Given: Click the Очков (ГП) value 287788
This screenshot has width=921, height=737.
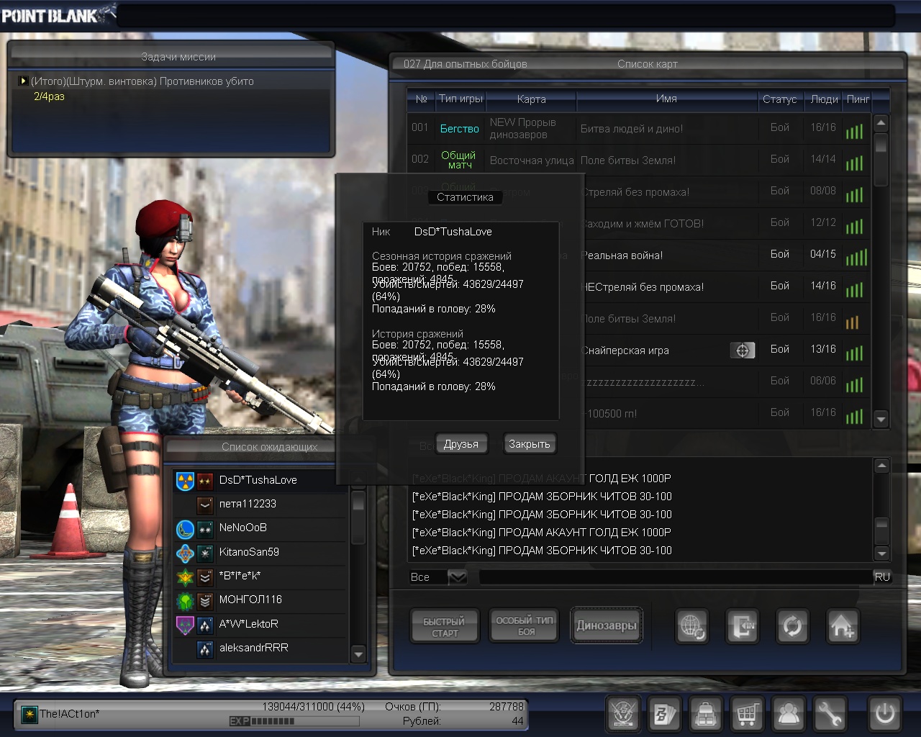Looking at the screenshot, I should 507,707.
